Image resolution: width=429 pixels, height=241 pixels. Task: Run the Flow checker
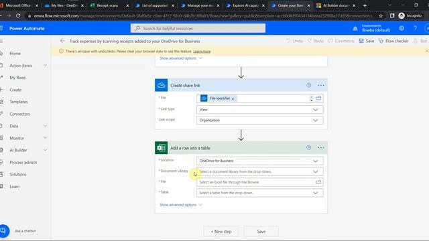pos(393,41)
